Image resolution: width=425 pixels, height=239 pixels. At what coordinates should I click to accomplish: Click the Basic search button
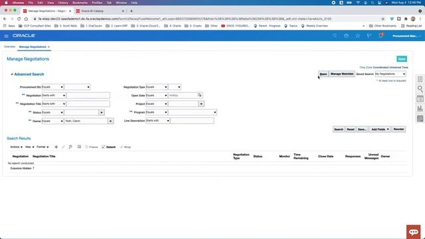(x=323, y=74)
